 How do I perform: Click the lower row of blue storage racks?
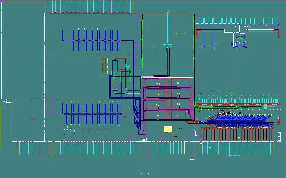click(x=92, y=114)
